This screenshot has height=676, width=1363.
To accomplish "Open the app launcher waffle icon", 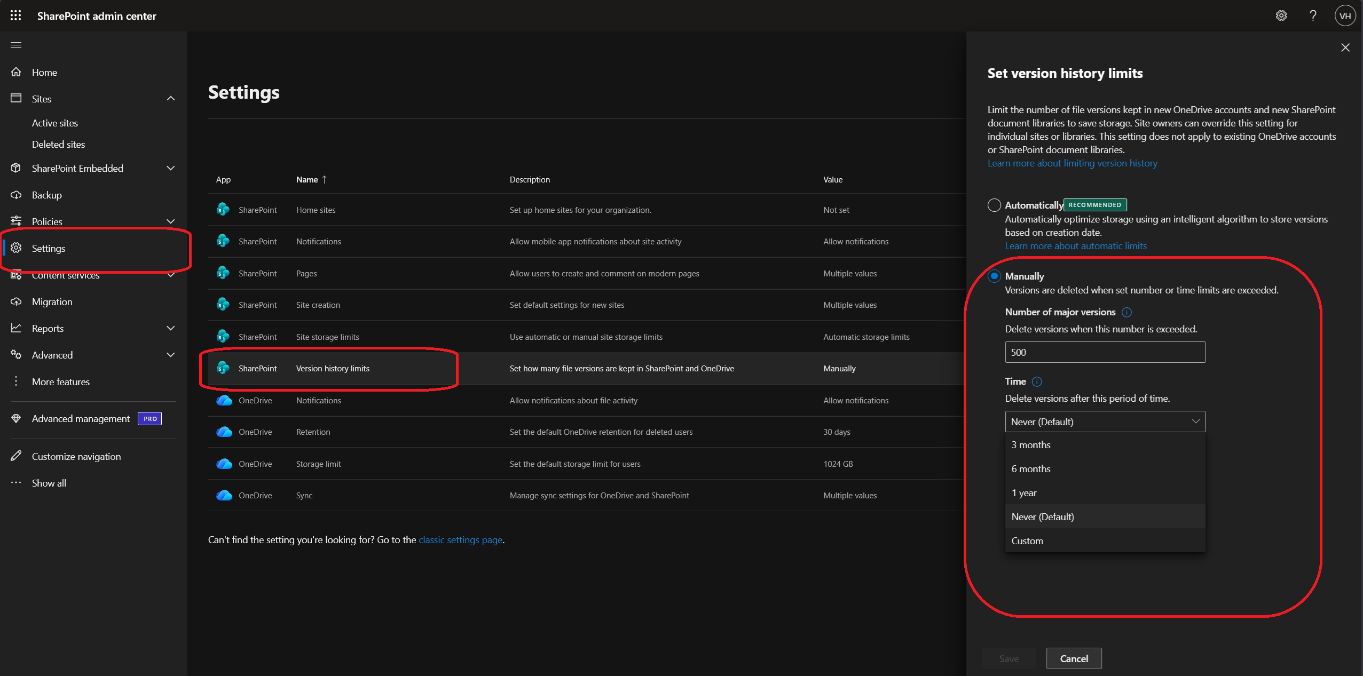I will (15, 15).
